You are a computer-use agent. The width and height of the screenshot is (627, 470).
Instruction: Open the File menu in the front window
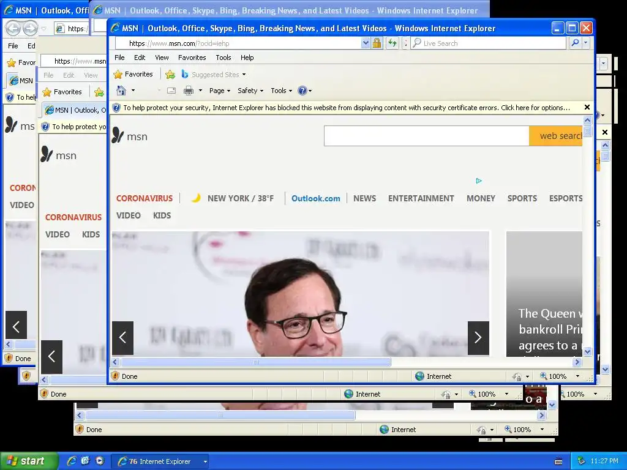tap(119, 58)
